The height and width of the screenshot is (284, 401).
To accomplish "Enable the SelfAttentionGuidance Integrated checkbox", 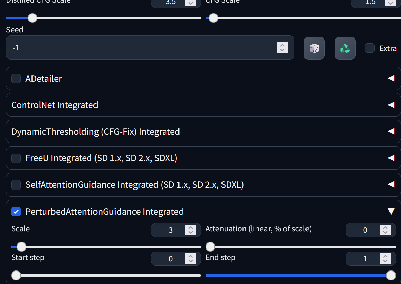I will [16, 185].
